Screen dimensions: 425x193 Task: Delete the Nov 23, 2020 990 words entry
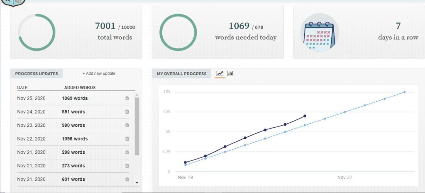pos(127,125)
